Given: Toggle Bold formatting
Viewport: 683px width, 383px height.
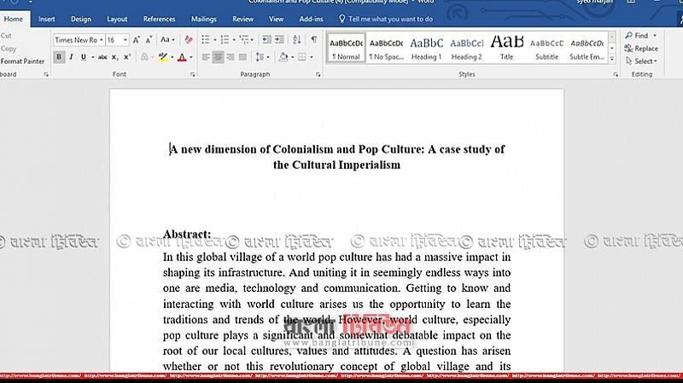Looking at the screenshot, I should click(x=59, y=57).
